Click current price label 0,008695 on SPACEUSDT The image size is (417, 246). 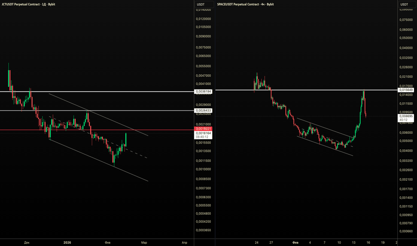click(x=406, y=116)
